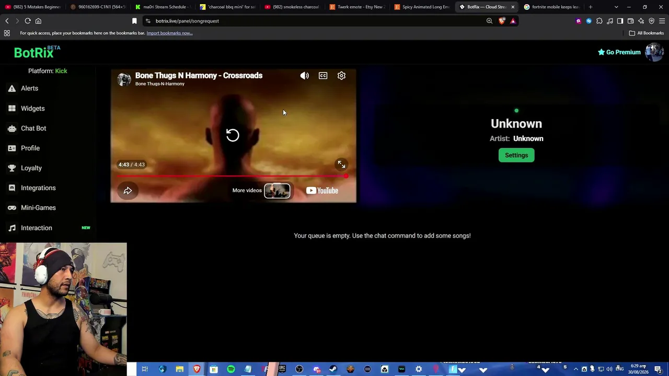Open the Loyalty trophy section
The height and width of the screenshot is (376, 669).
[31, 168]
